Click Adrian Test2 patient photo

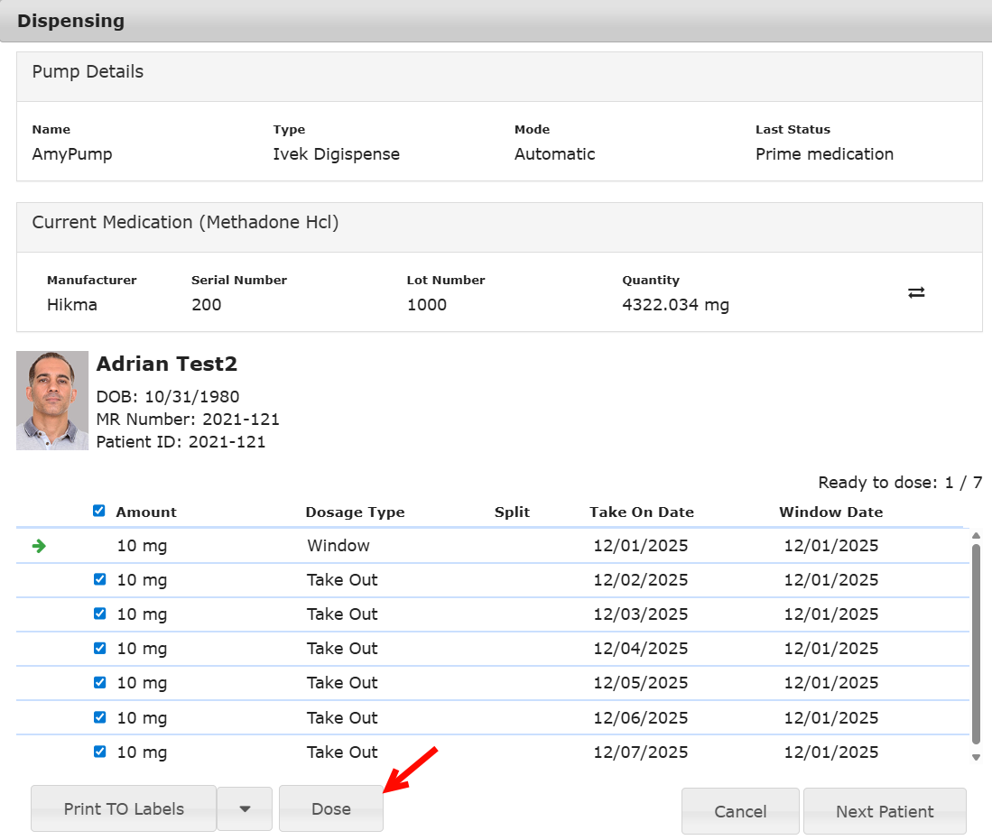52,401
